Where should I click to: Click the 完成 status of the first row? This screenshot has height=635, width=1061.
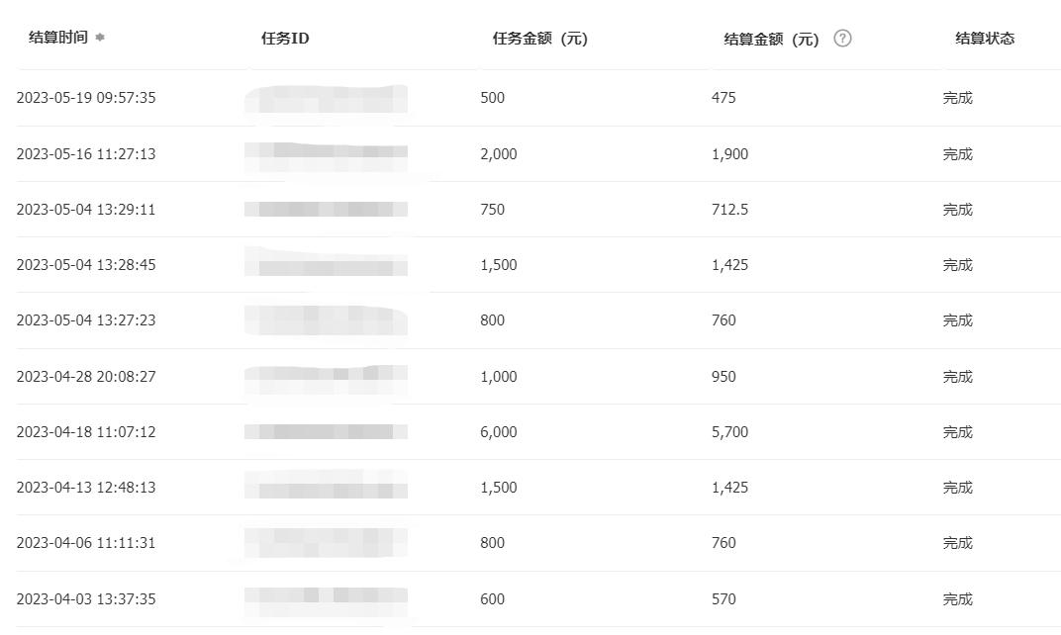pos(958,97)
